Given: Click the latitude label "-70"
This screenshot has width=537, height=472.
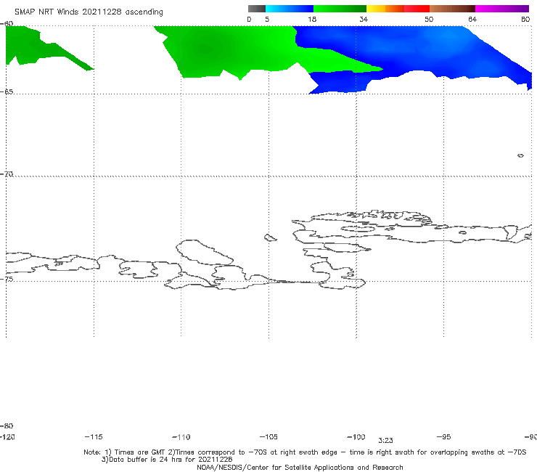Looking at the screenshot, I should (7, 174).
